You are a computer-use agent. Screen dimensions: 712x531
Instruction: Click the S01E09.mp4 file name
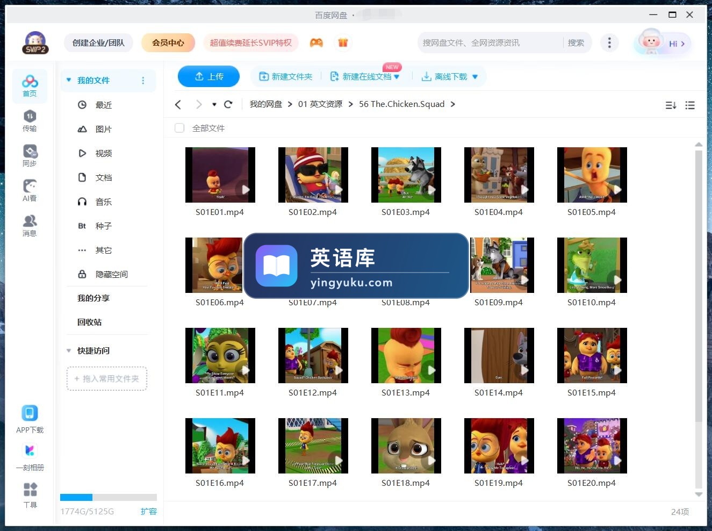[499, 302]
